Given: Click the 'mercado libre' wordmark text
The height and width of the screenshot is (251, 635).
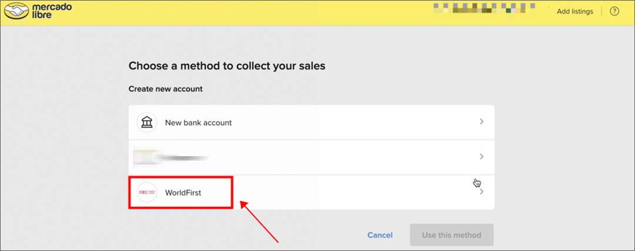Looking at the screenshot, I should [x=49, y=11].
